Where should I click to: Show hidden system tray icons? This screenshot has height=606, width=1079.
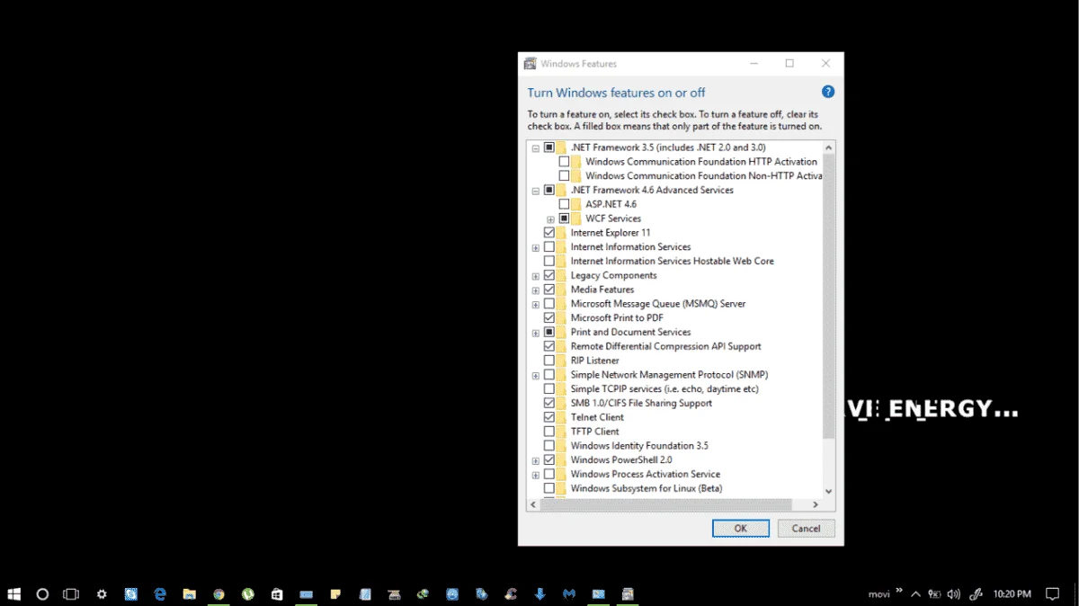(x=915, y=594)
